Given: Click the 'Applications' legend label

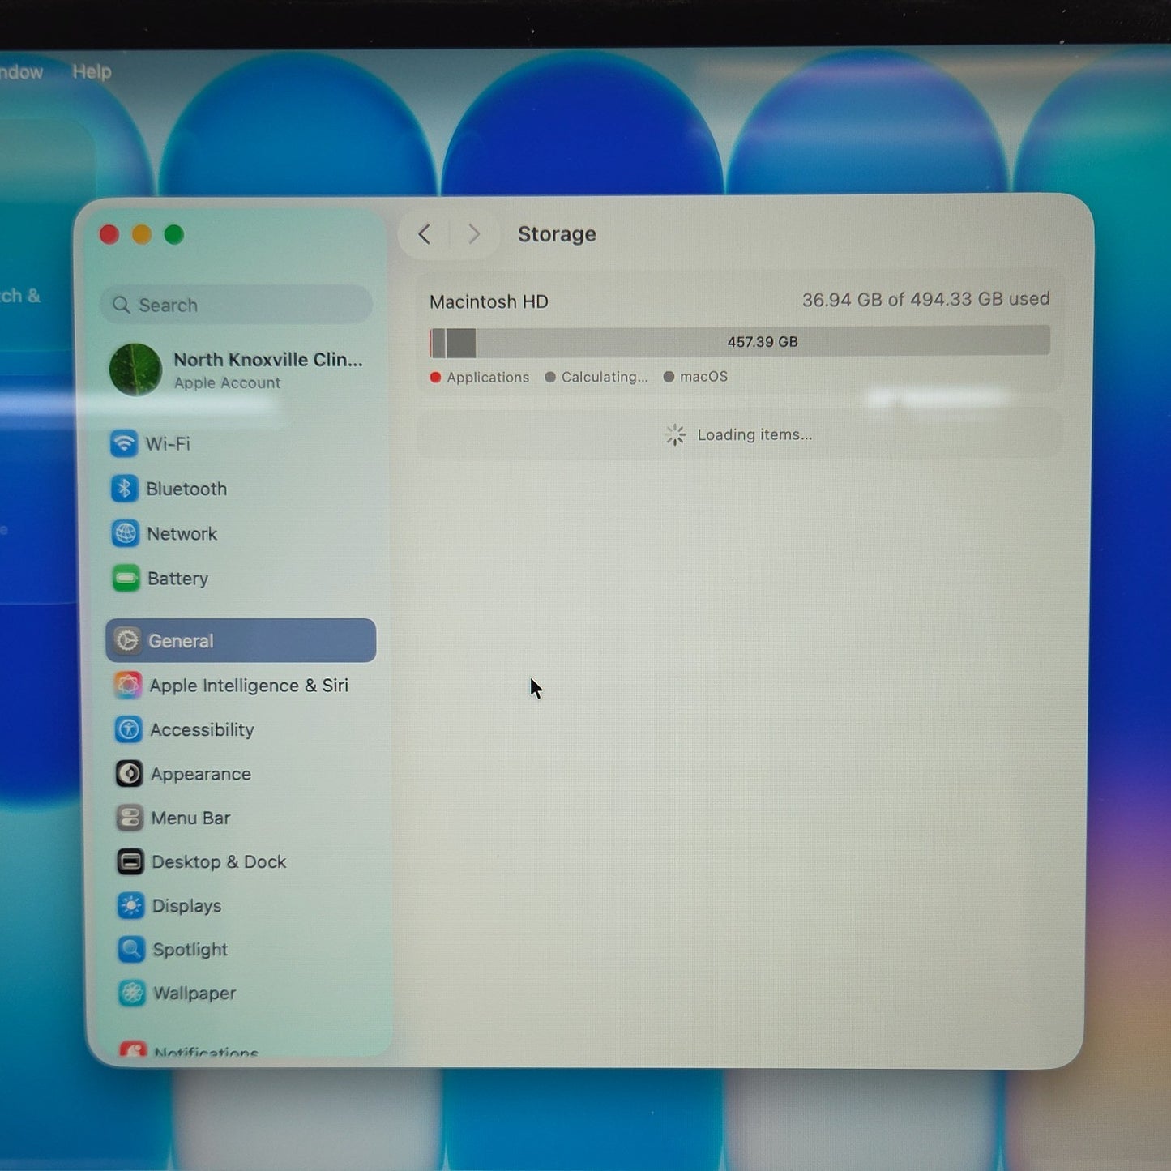Looking at the screenshot, I should 488,378.
